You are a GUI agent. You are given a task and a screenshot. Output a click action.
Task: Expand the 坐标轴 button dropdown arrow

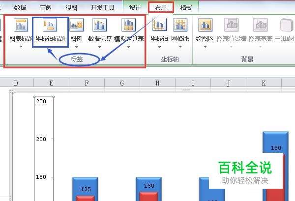pyautogui.click(x=159, y=47)
